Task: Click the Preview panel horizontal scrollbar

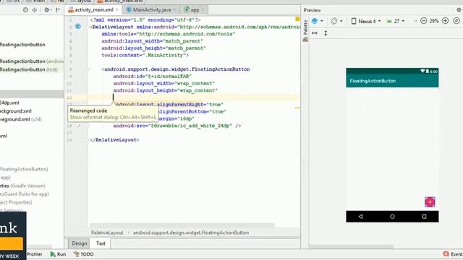Action: [x=352, y=246]
